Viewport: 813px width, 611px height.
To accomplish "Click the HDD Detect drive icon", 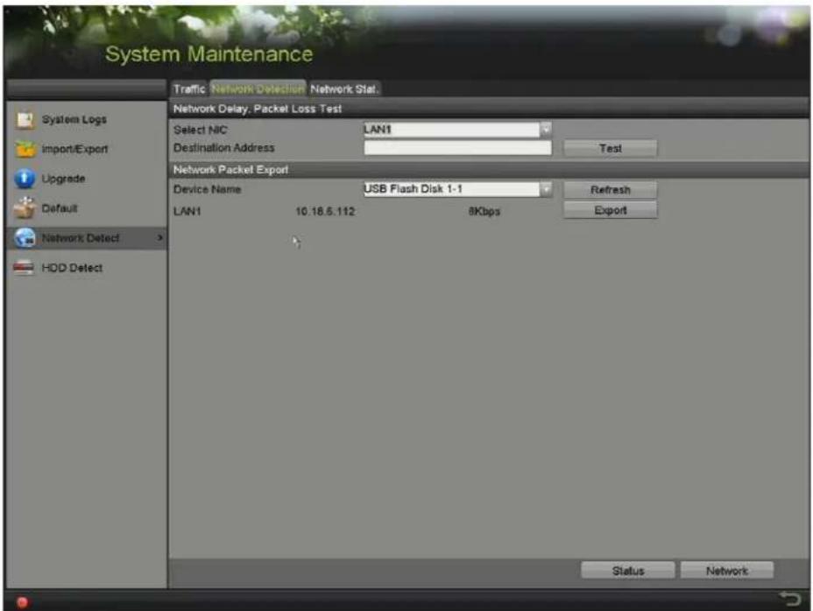I will 24,268.
